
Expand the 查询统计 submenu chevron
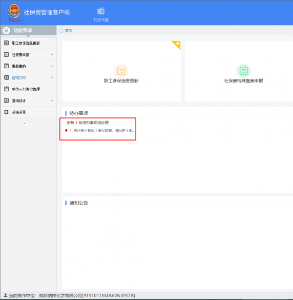point(52,101)
